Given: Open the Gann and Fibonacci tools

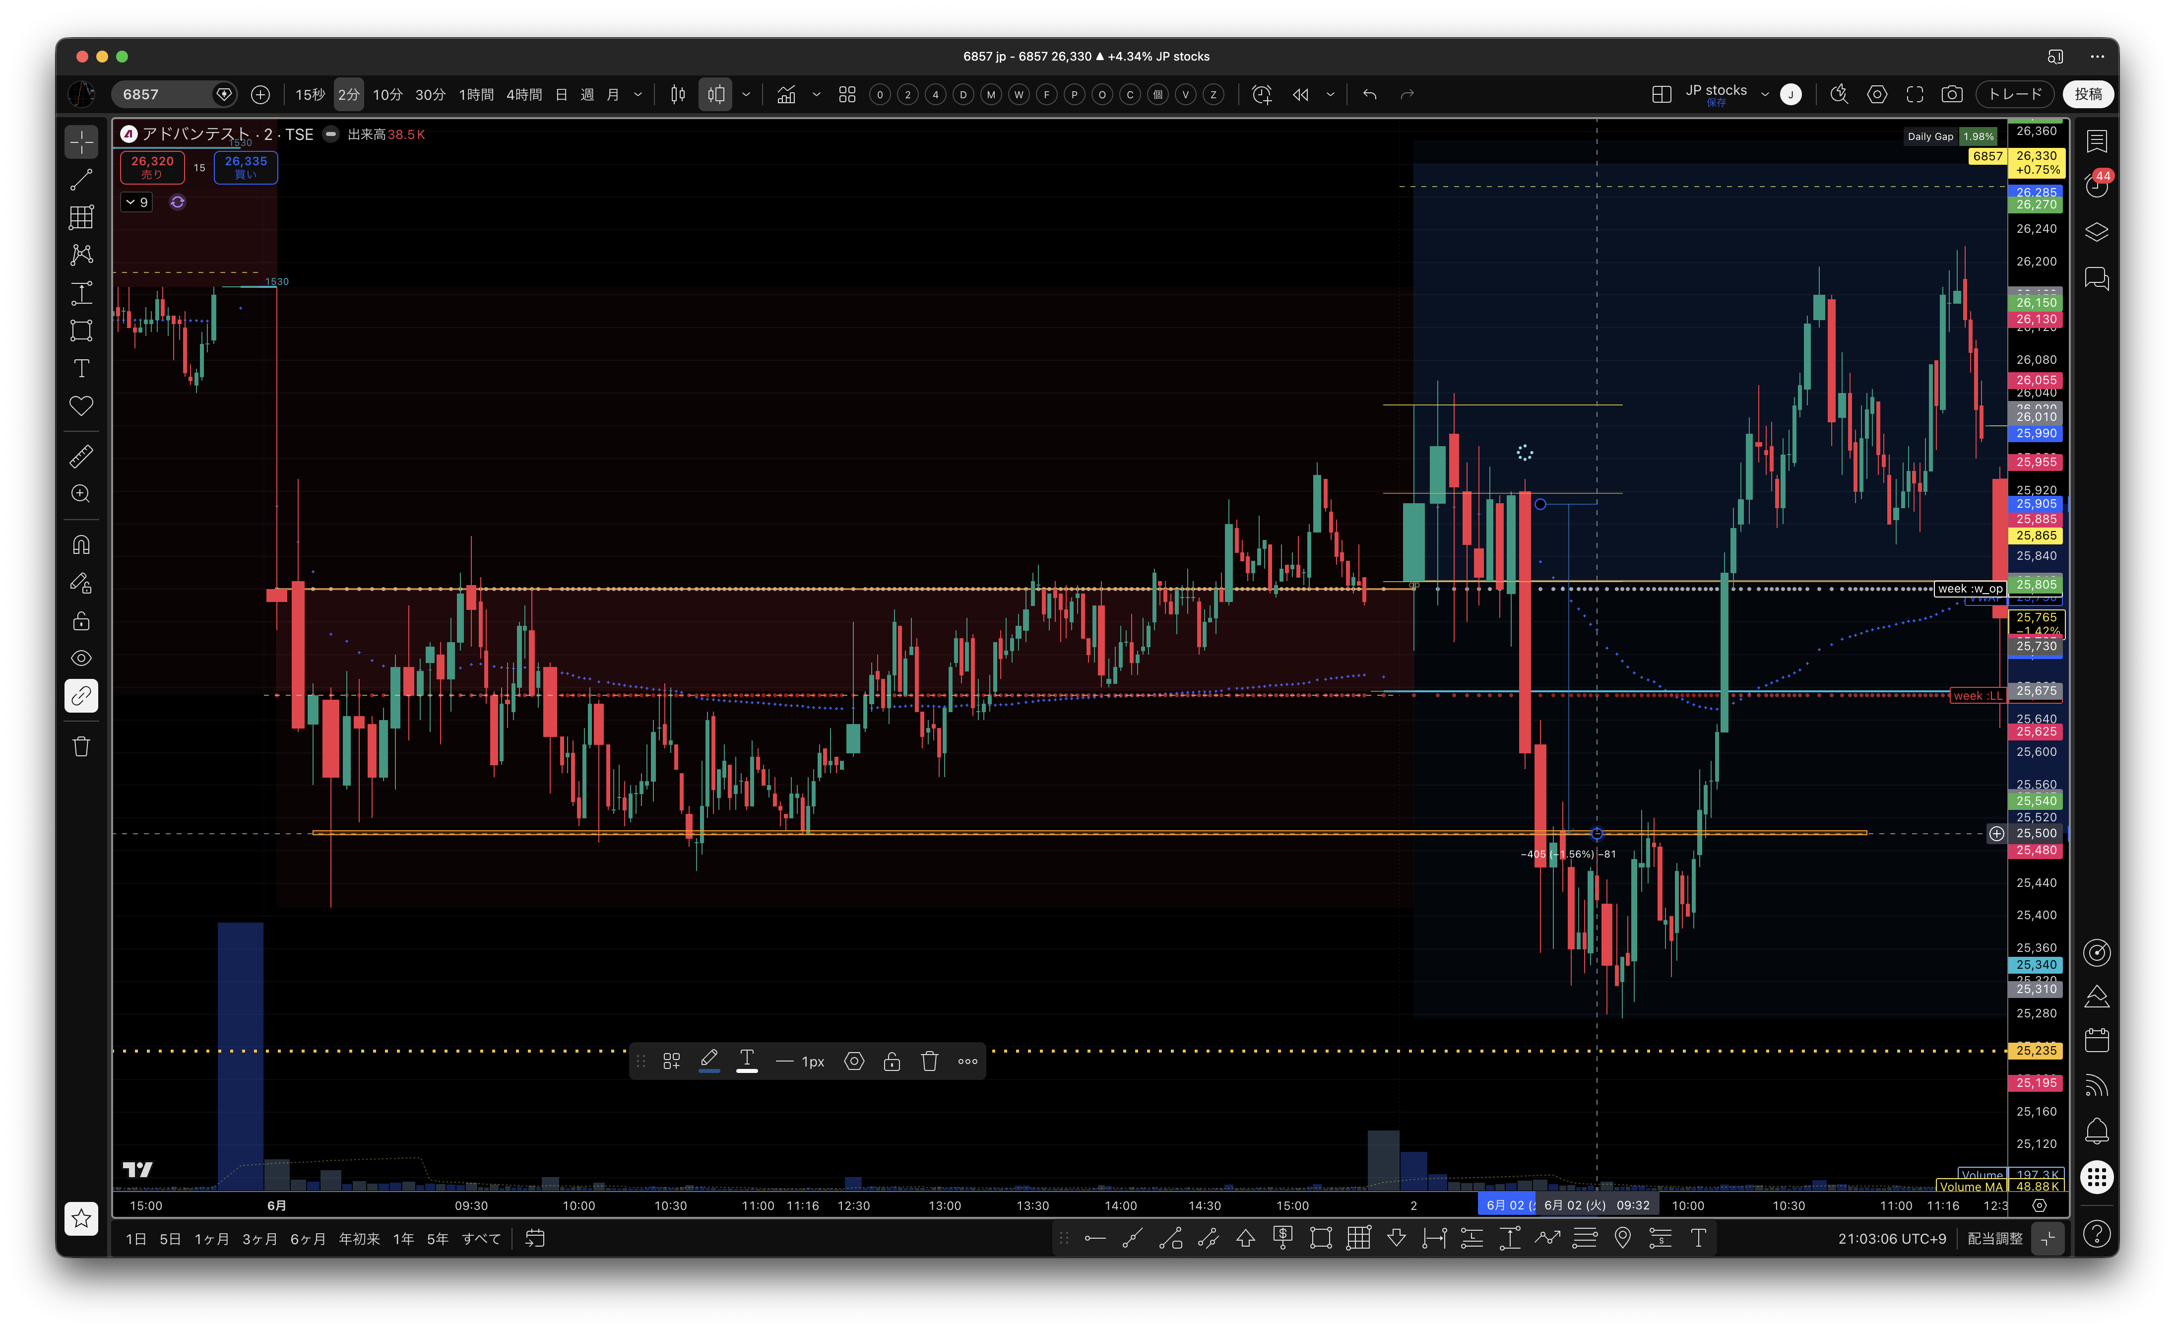Looking at the screenshot, I should coord(81,217).
